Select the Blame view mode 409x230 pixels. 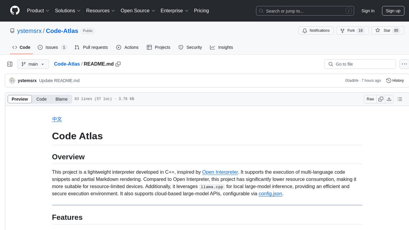62,99
